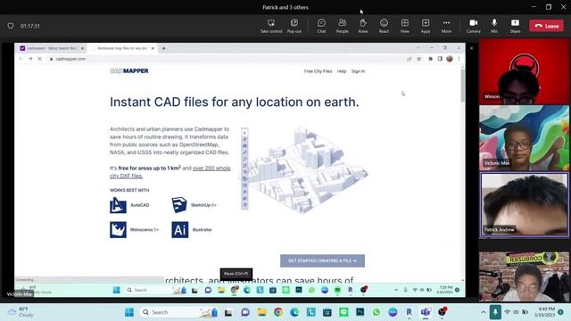Open the browser three-dot menu
Screen dimensions: 571x321
[459, 59]
